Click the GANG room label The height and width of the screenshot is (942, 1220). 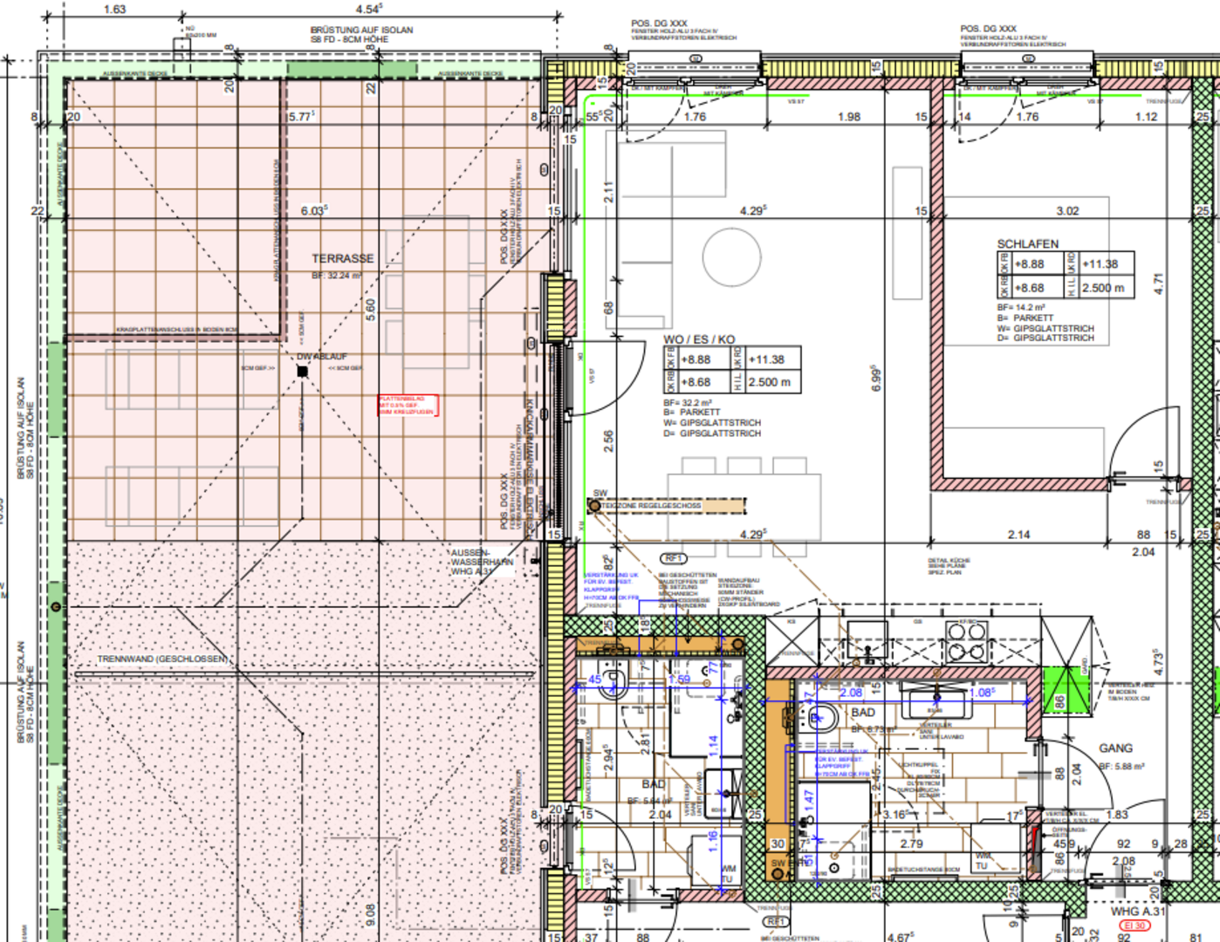tap(1115, 748)
